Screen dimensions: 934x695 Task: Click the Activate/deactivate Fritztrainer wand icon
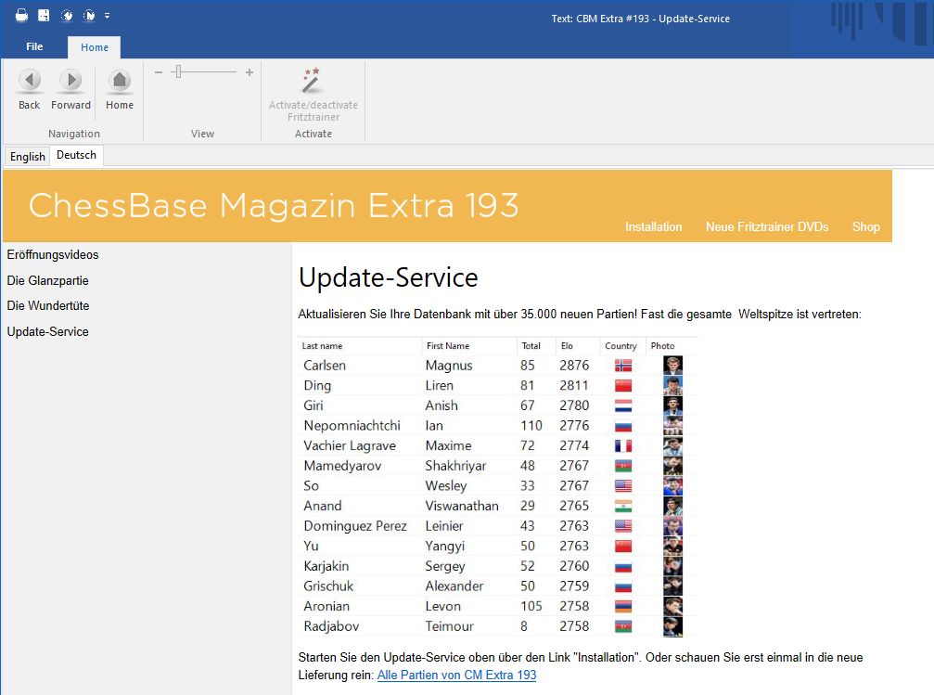(x=312, y=81)
